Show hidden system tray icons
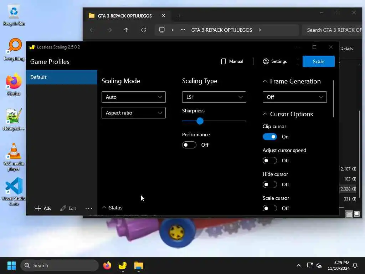Screen dimensions: 365x274 tap(299, 265)
